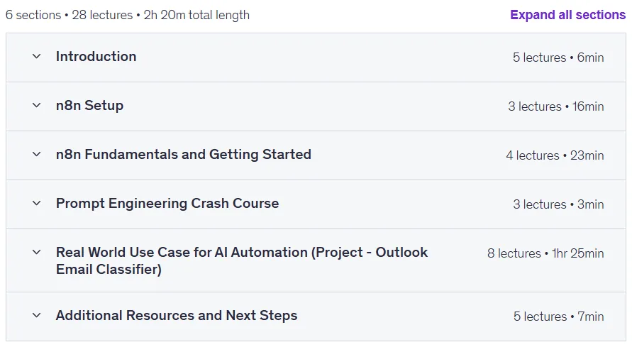Click Additional Resources and Next Steps title
Screen dimensions: 632x347
177,316
